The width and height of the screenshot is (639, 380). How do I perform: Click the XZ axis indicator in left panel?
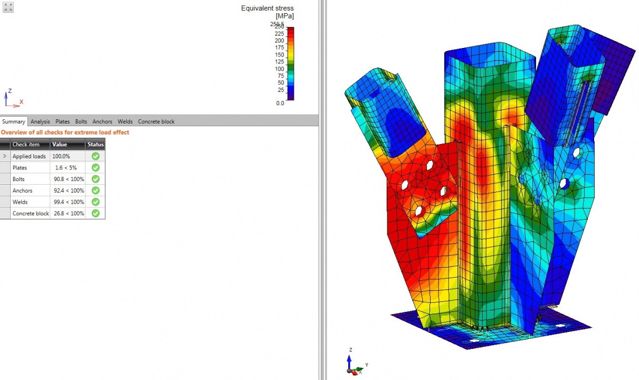(x=13, y=99)
